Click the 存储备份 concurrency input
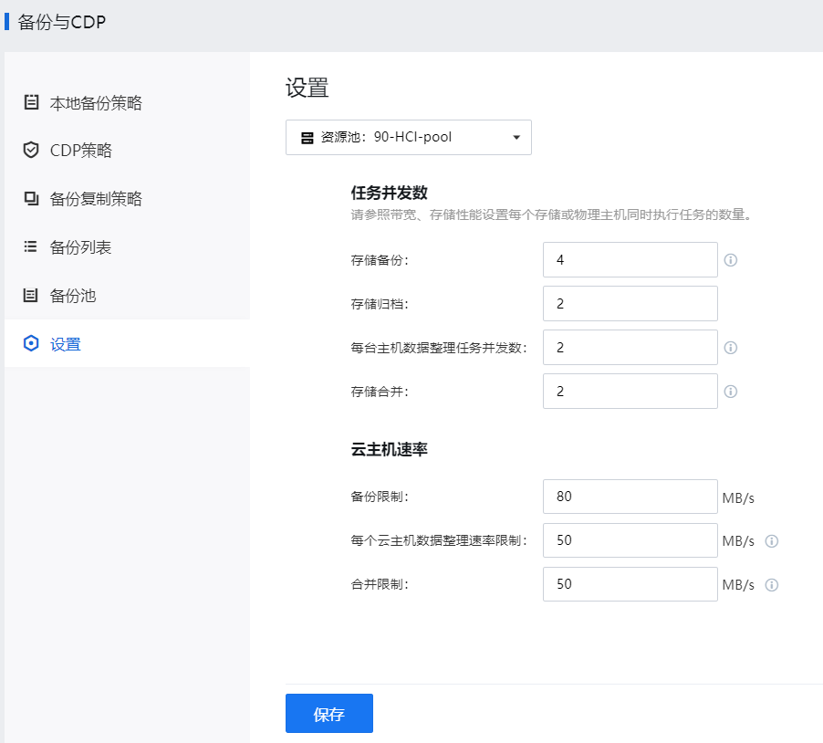Screen dimensions: 823x743 [x=630, y=260]
